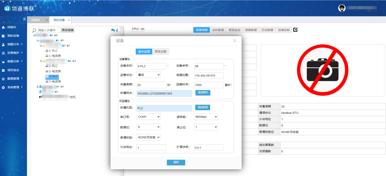Click the blue undo arrow icon
This screenshot has height=176, width=386.
click(113, 30)
